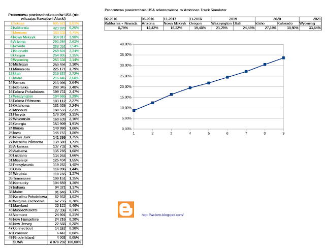
Task: Select the 16,32% cumulative percentage cell
Action: point(176,28)
